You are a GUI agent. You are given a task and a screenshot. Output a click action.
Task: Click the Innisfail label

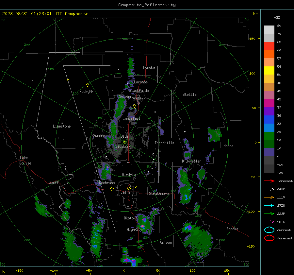(x=132, y=118)
